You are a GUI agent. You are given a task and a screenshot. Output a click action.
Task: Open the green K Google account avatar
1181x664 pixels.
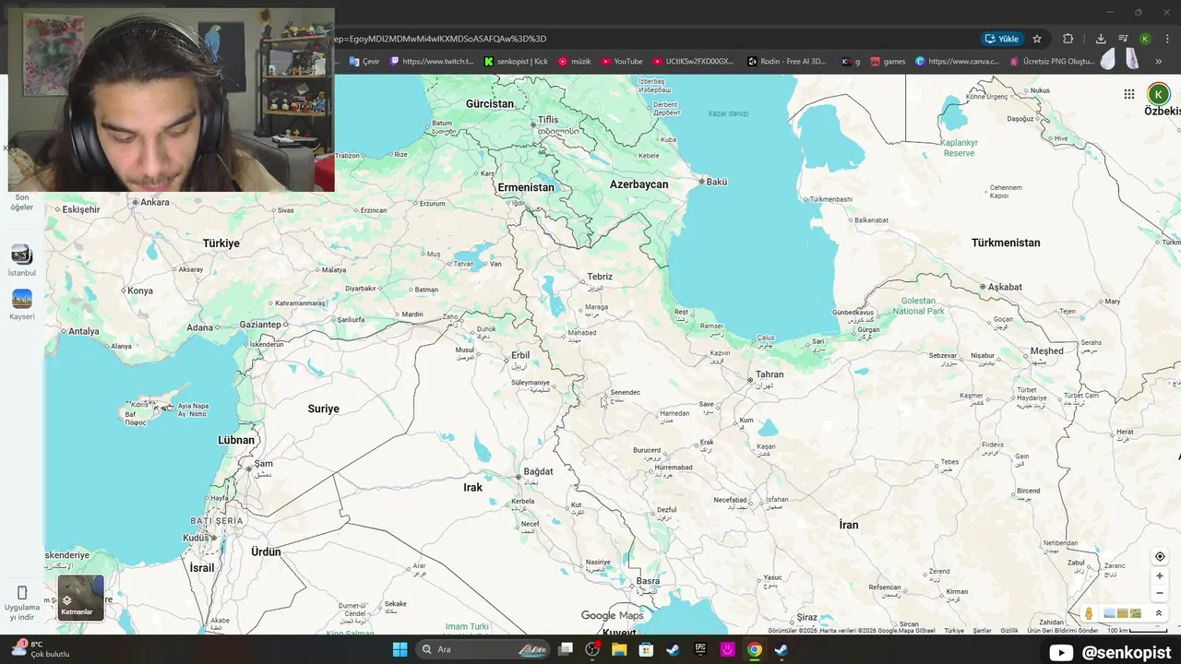pyautogui.click(x=1158, y=94)
